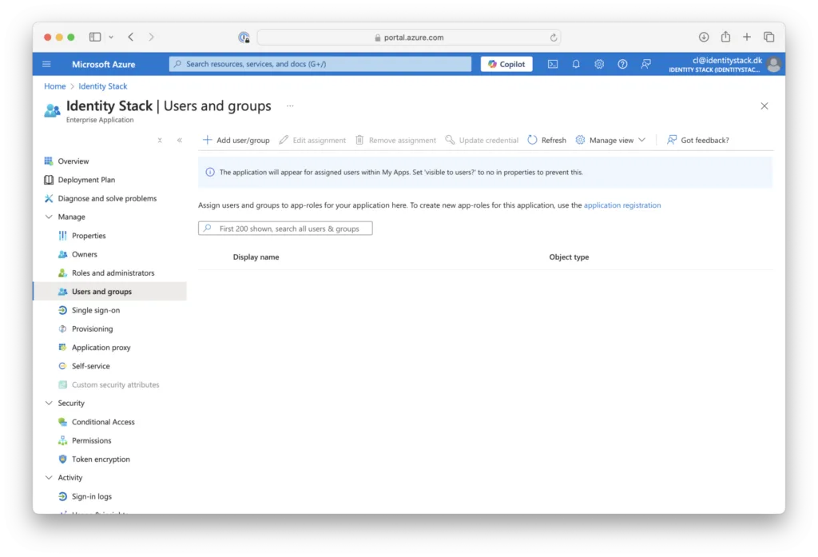Open Identity Stack breadcrumb link
Viewport: 818px width, 557px height.
click(x=103, y=86)
